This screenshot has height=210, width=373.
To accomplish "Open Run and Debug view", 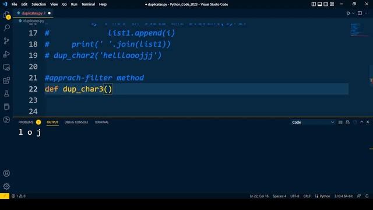I will pos(6,54).
